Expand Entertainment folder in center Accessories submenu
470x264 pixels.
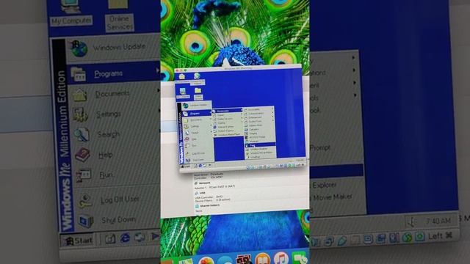coord(259,117)
